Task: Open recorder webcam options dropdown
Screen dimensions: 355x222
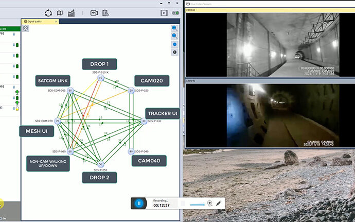Action: click(x=210, y=203)
